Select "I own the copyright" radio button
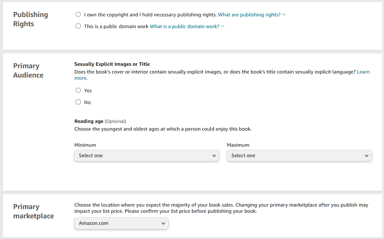Viewport: 384px width, 239px height. [x=78, y=15]
